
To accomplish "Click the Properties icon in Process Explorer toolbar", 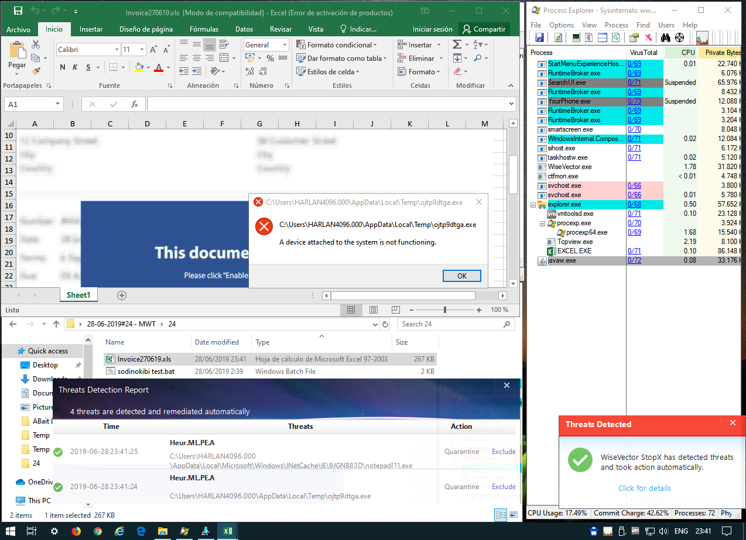I will [634, 37].
